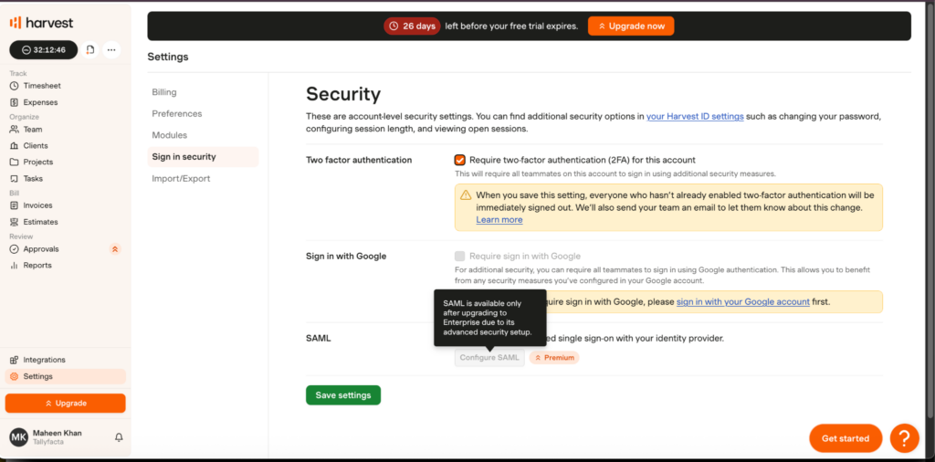935x462 pixels.
Task: Click the warning triangle in 2FA notice
Action: tap(466, 195)
